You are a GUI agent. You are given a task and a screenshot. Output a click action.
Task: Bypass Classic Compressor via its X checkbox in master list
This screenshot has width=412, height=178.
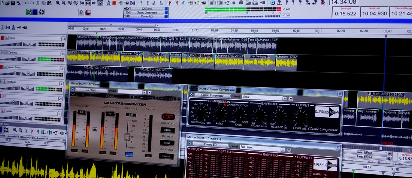128,13
